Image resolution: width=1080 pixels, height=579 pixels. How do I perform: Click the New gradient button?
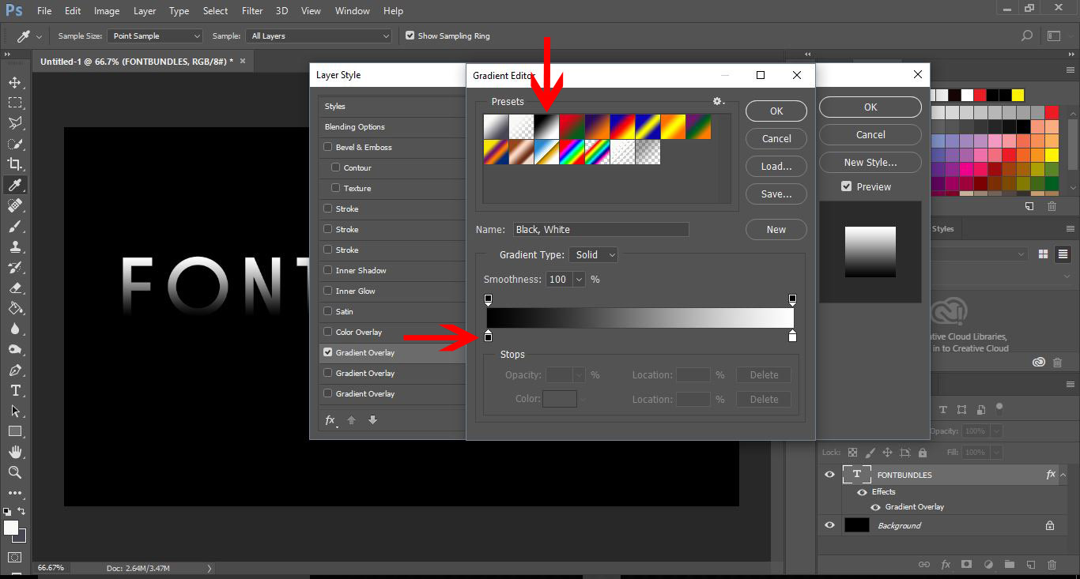coord(776,230)
